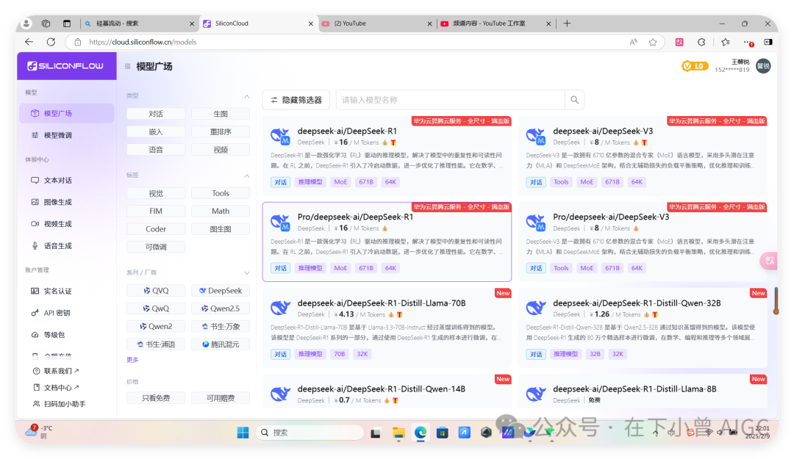The height and width of the screenshot is (459, 794).
Task: Select the 视觉 tag filter
Action: point(156,193)
